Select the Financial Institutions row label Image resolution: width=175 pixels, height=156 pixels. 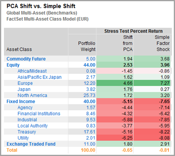(x=39, y=114)
